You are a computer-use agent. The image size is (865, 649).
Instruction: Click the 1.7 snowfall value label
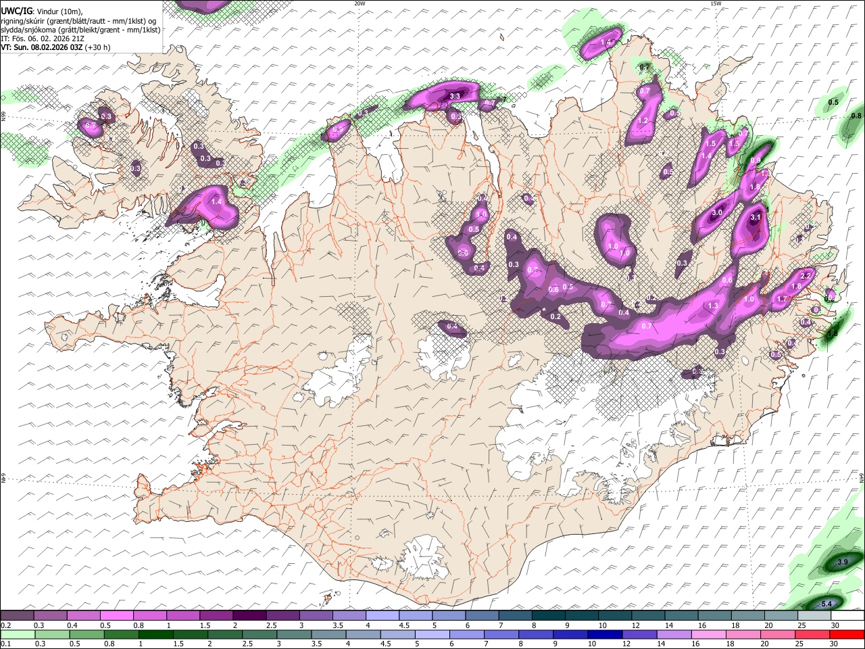tap(783, 299)
